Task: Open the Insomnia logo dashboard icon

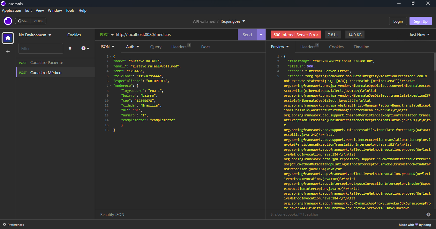Action: click(8, 21)
